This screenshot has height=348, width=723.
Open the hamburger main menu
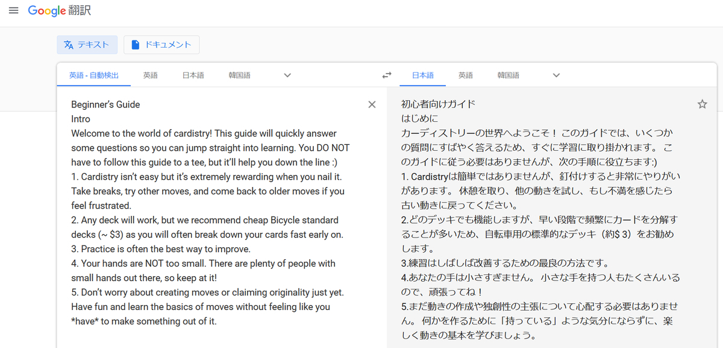[13, 11]
